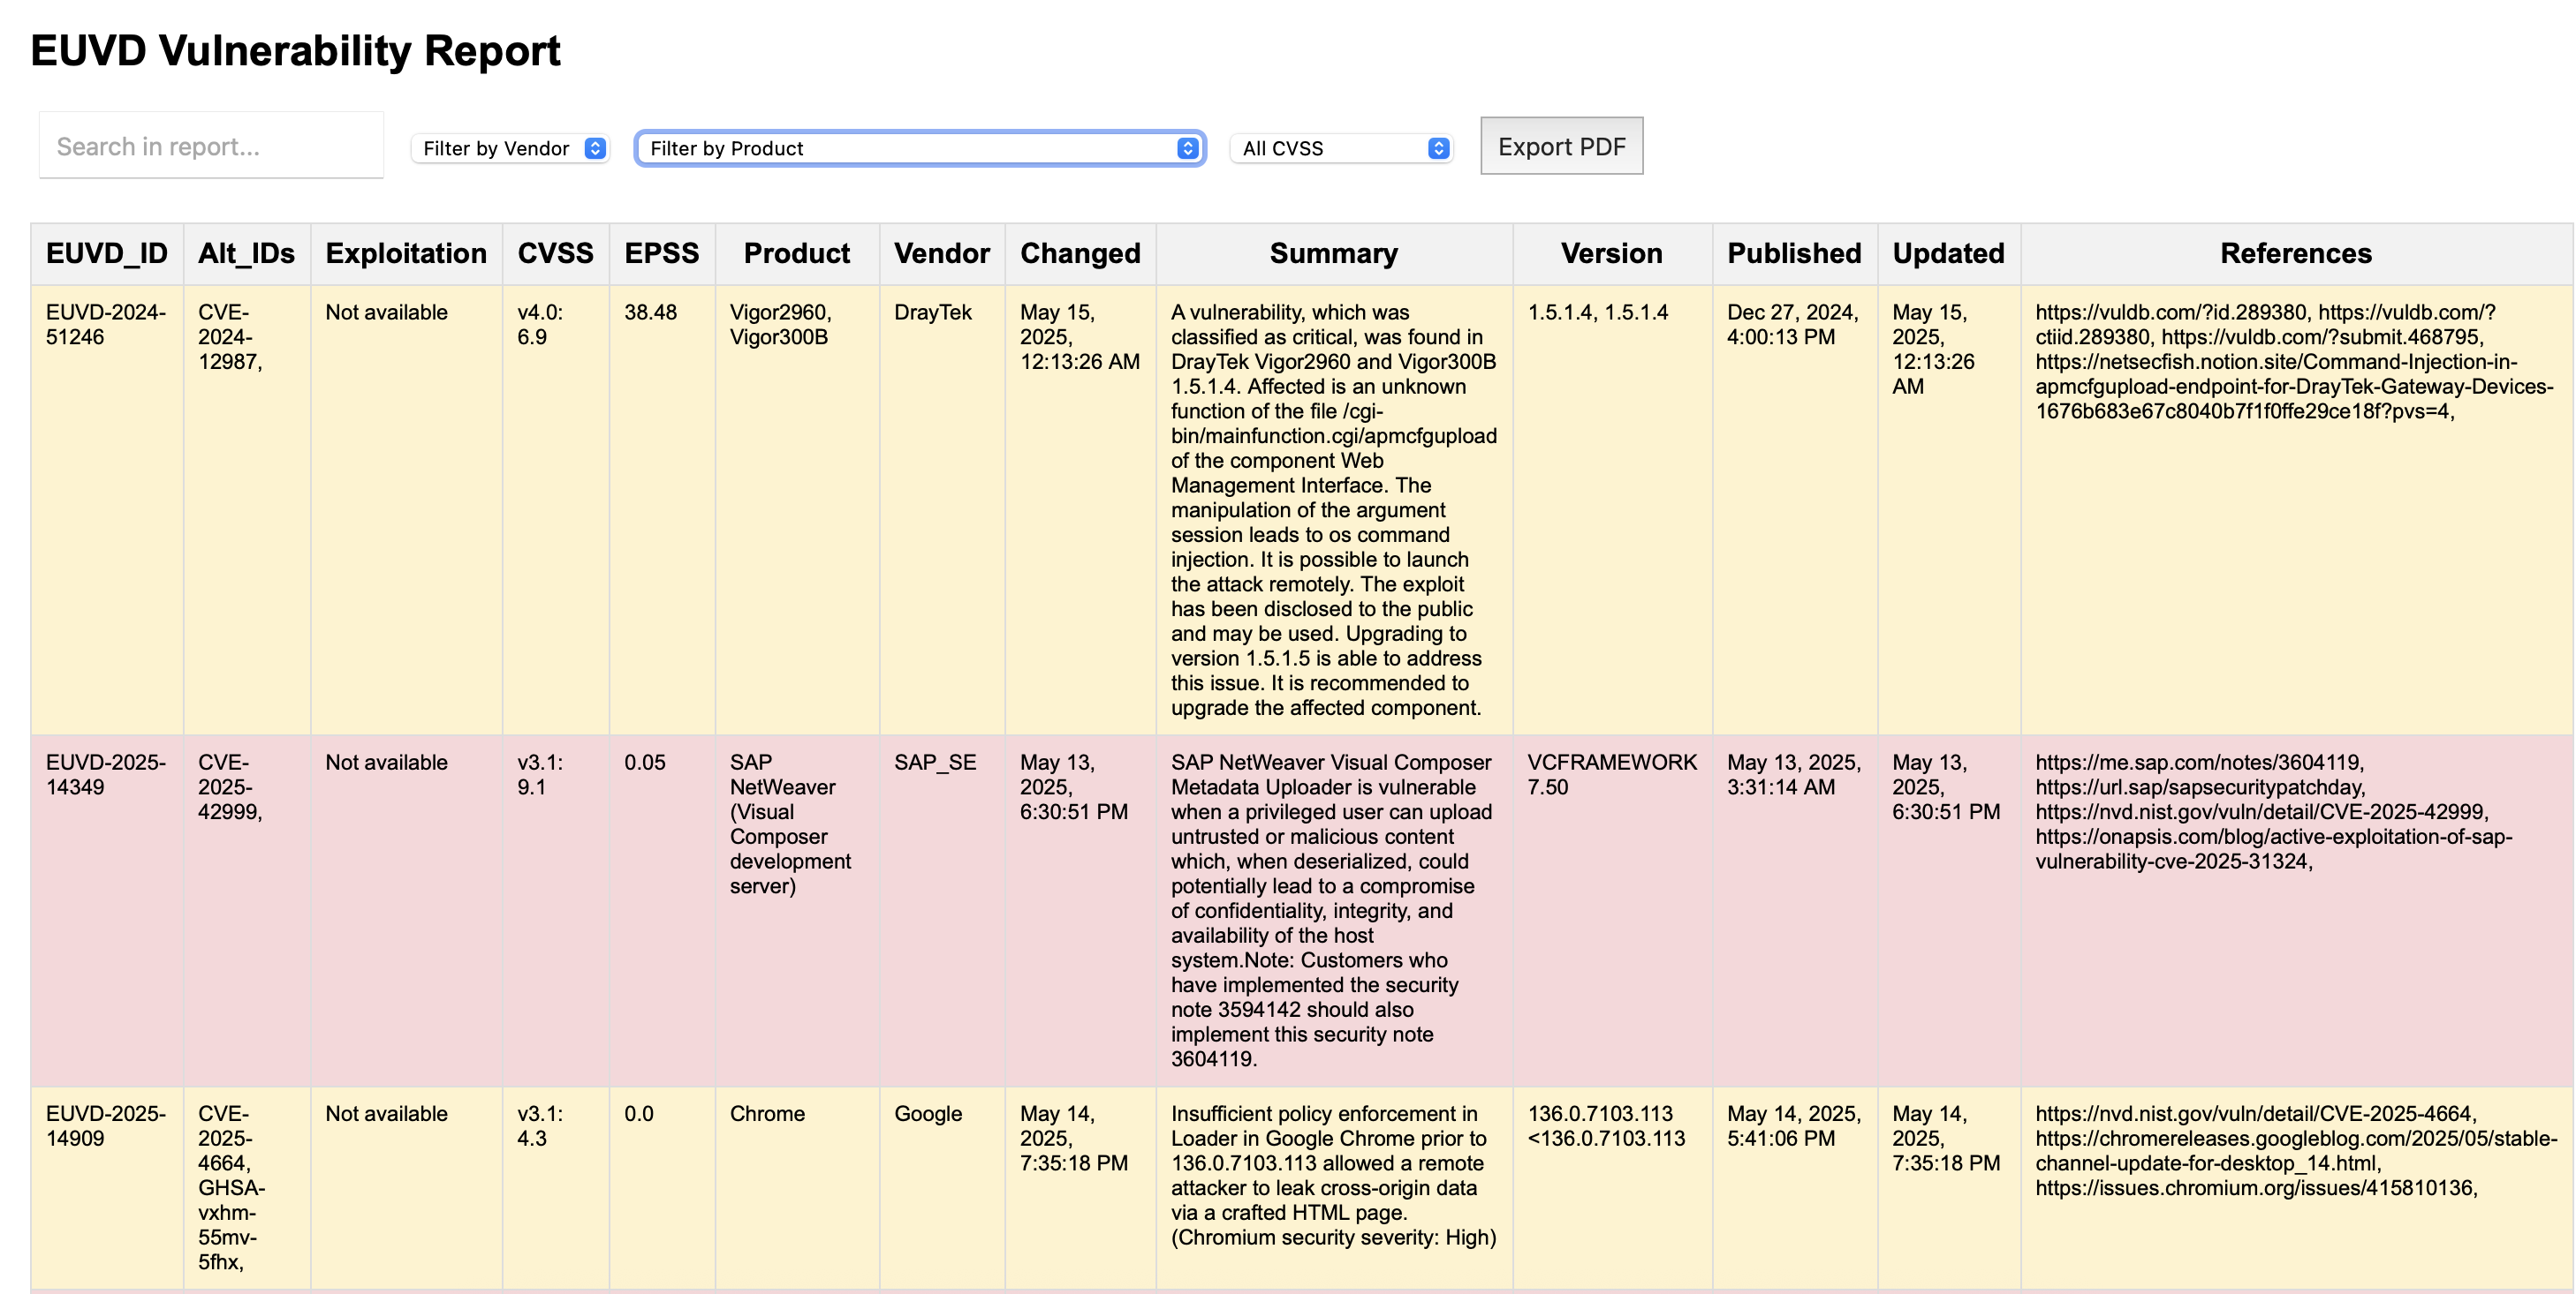Image resolution: width=2576 pixels, height=1294 pixels.
Task: Select the EUVD-2025-14349 row ID cell
Action: coord(107,773)
